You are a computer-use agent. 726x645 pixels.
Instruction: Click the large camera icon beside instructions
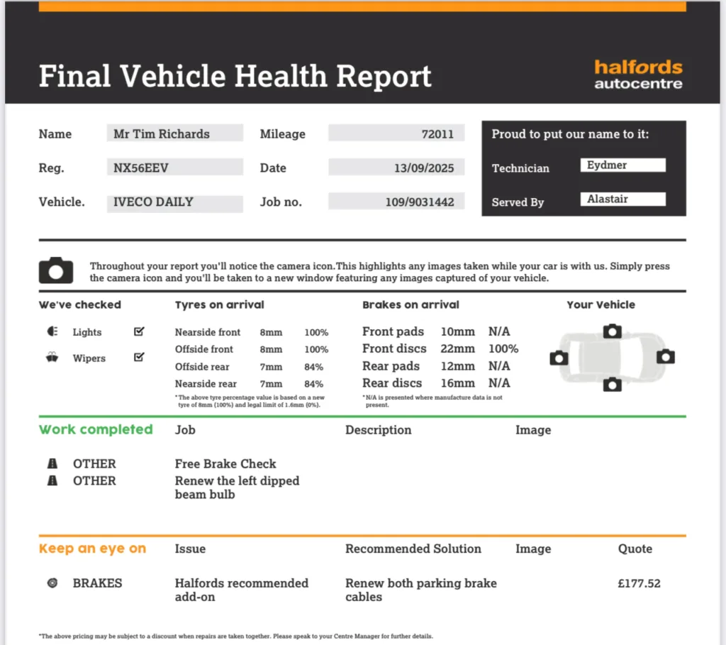(x=55, y=270)
